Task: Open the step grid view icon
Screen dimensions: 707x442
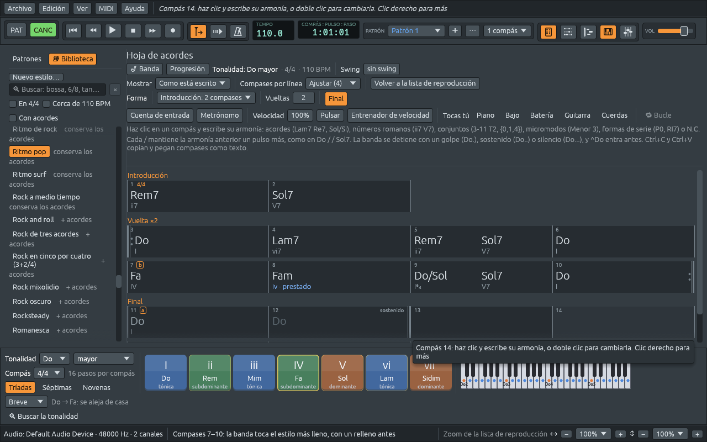Action: (x=568, y=32)
